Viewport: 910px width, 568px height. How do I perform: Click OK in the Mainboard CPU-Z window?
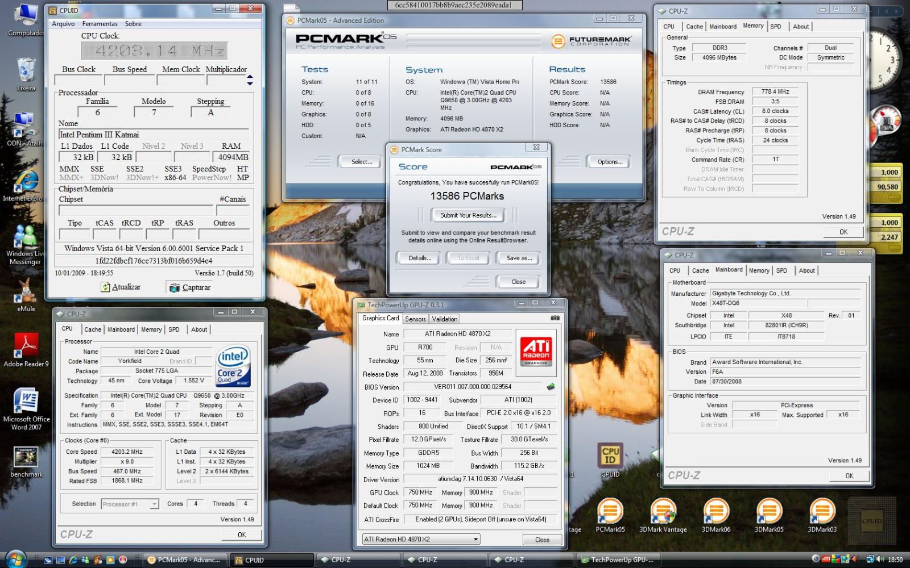(x=849, y=476)
